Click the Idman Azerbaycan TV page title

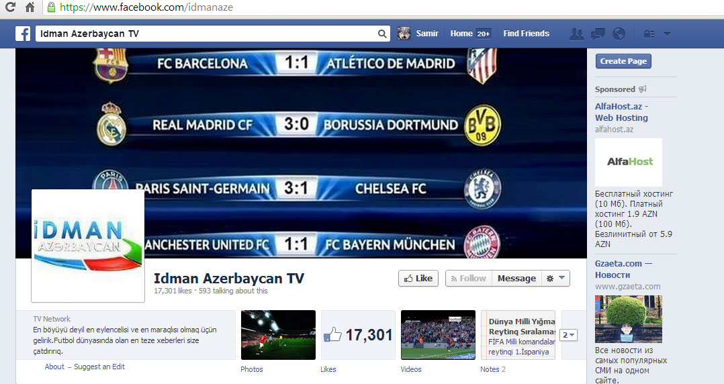point(229,279)
